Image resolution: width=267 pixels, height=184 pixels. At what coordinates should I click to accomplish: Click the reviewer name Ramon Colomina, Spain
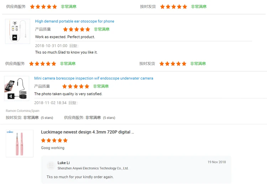click(22, 111)
